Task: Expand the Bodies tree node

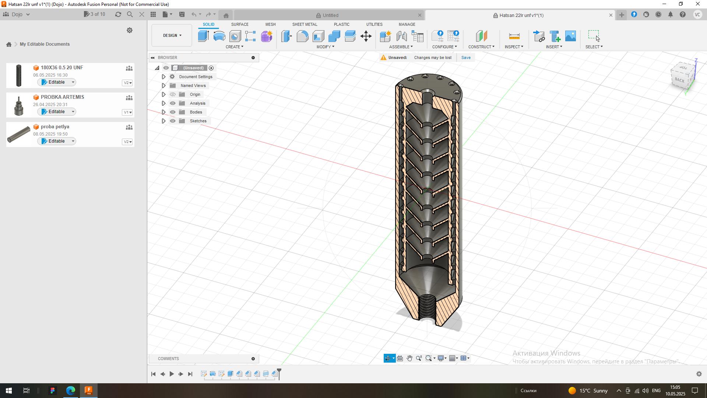Action: click(163, 112)
